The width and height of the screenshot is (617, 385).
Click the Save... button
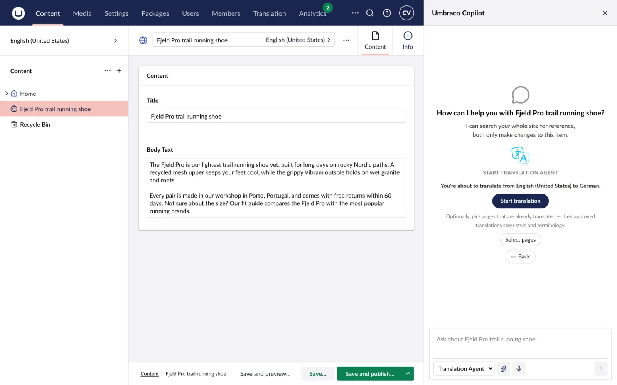click(x=318, y=373)
